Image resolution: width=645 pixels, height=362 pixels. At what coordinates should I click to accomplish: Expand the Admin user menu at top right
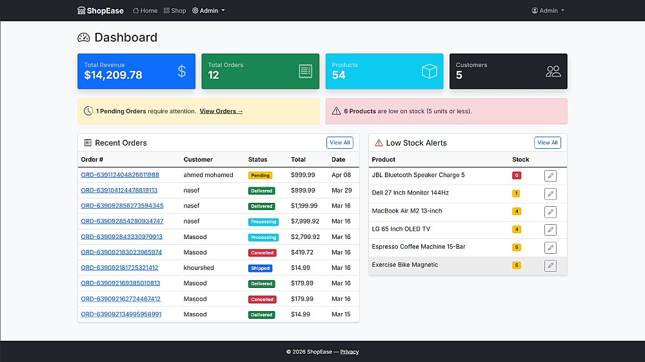click(548, 11)
